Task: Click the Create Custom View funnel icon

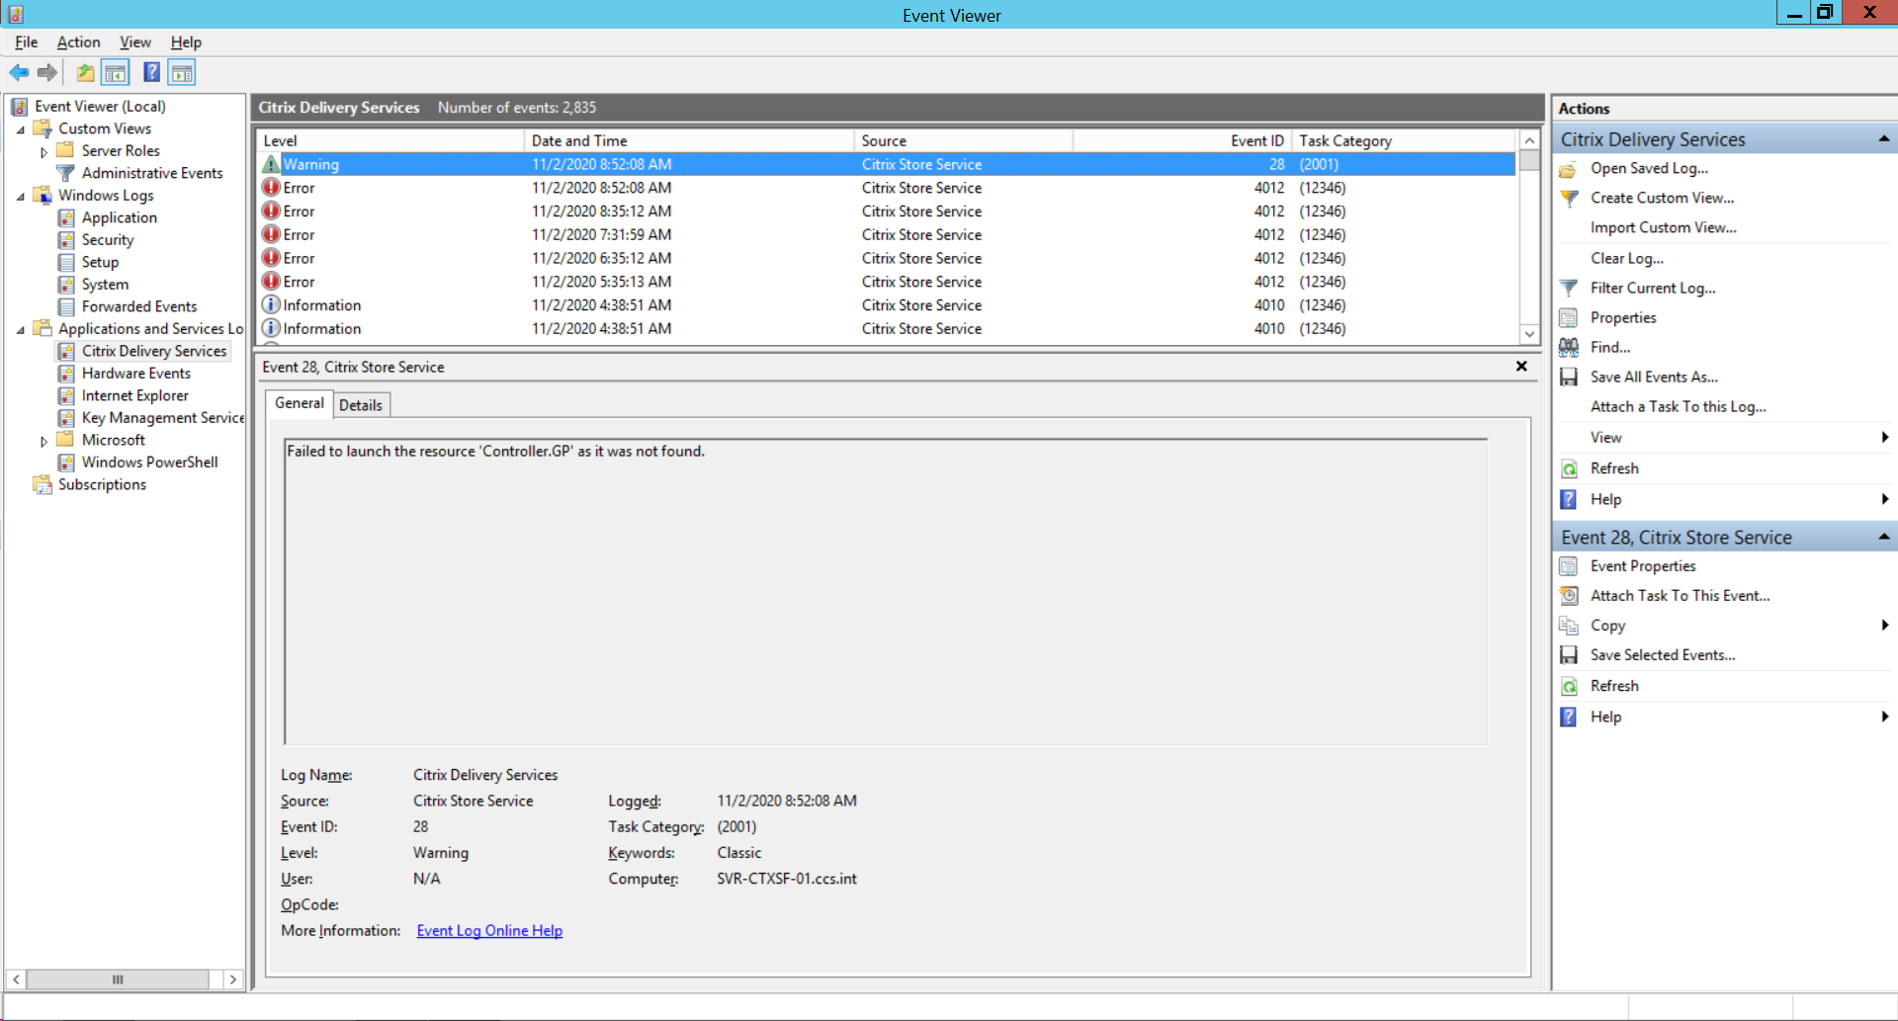Action: pyautogui.click(x=1569, y=198)
